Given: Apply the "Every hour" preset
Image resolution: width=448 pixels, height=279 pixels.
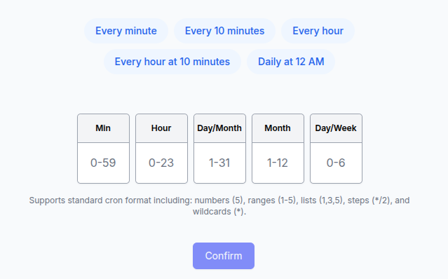Looking at the screenshot, I should tap(318, 31).
